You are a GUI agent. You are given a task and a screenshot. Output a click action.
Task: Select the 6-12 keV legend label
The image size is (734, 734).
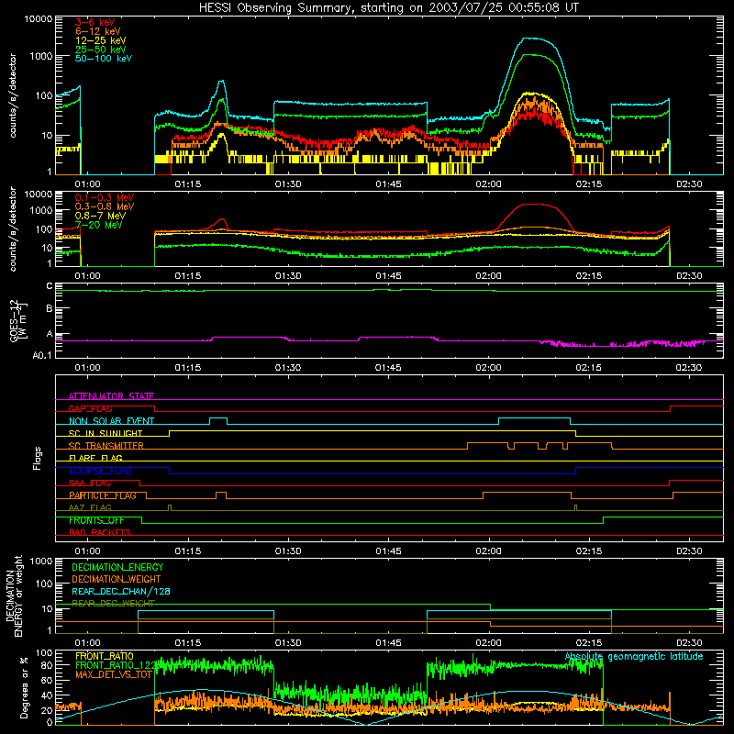(x=97, y=31)
